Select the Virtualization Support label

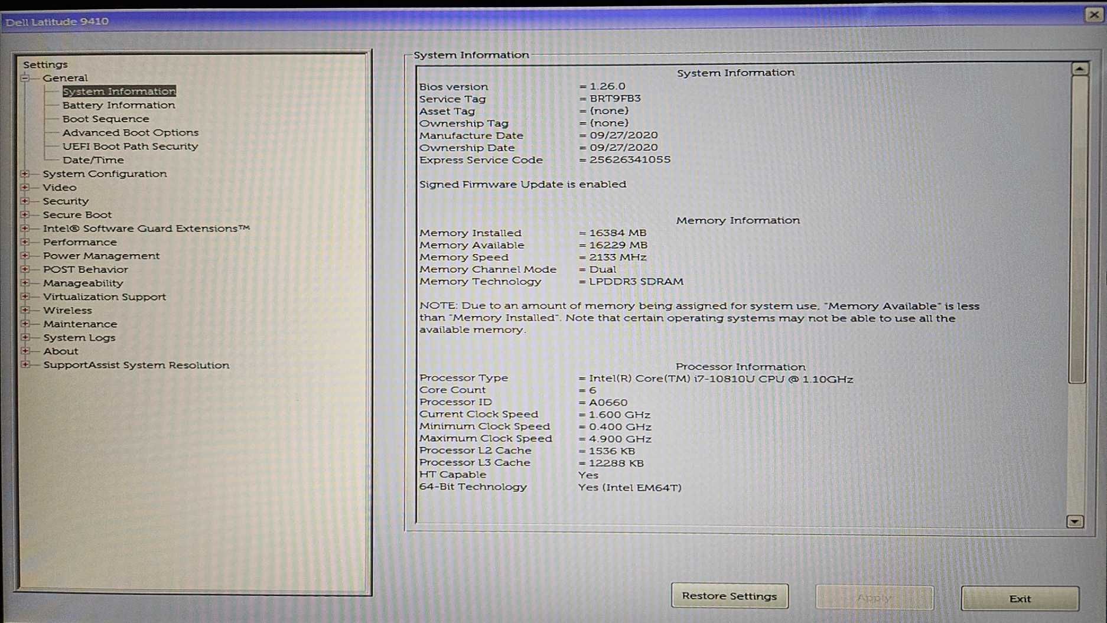[105, 296]
